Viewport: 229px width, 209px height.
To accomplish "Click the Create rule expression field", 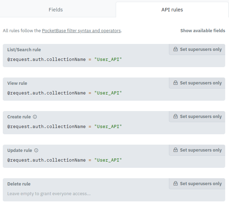I will click(x=114, y=127).
